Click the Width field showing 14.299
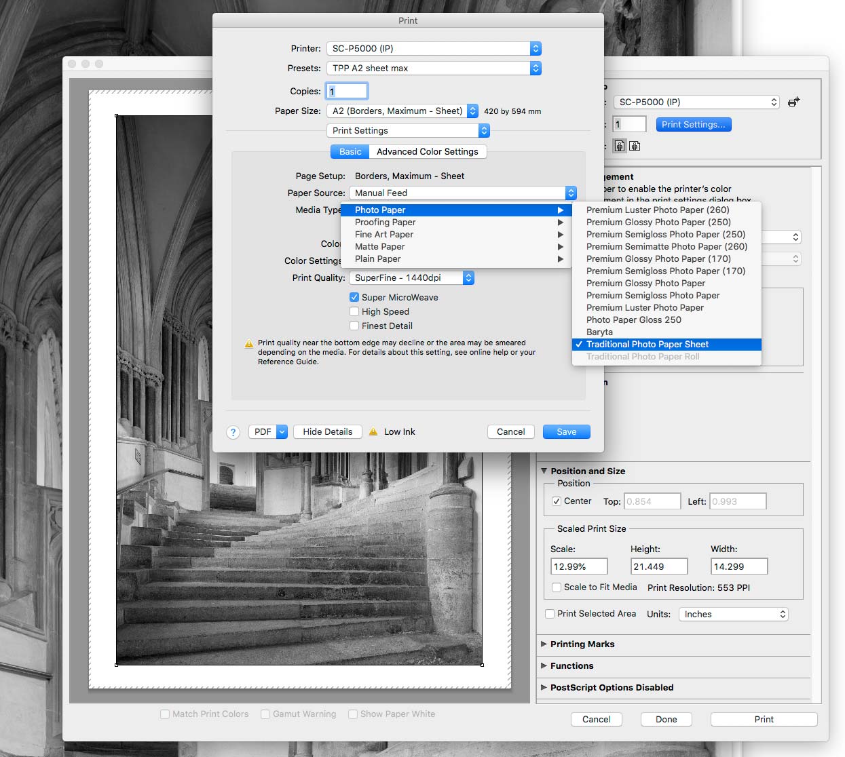This screenshot has width=845, height=757. tap(739, 567)
